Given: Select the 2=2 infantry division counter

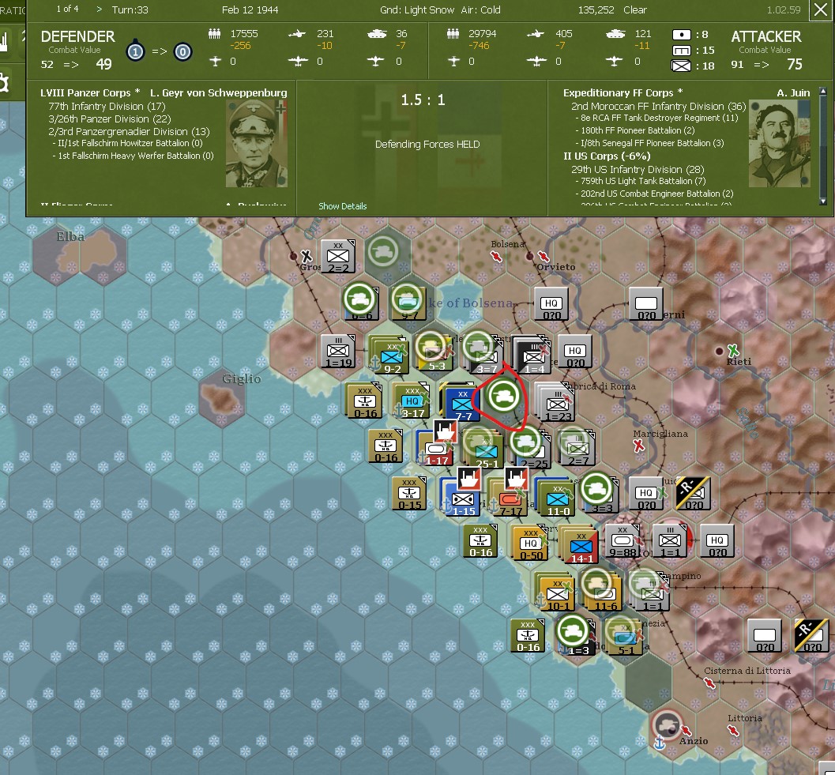Looking at the screenshot, I should click(337, 256).
